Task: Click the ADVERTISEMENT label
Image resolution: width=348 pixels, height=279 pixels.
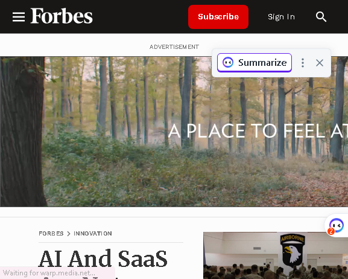Action: (174, 47)
